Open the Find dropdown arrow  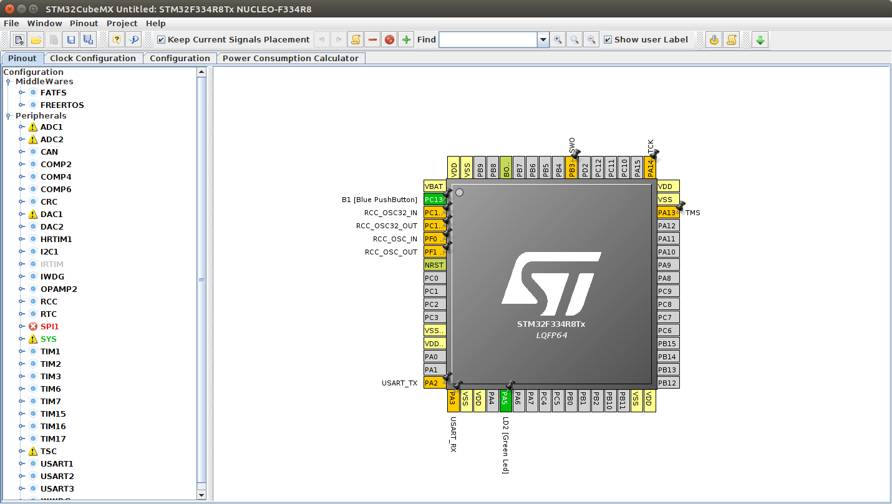tap(543, 40)
